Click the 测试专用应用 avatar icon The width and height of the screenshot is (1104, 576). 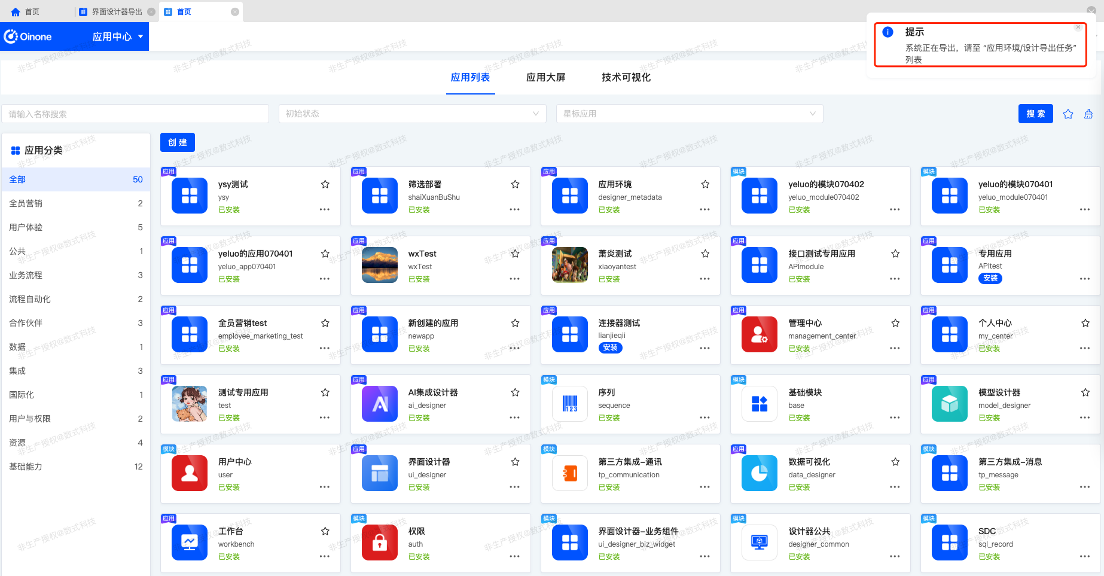point(190,404)
